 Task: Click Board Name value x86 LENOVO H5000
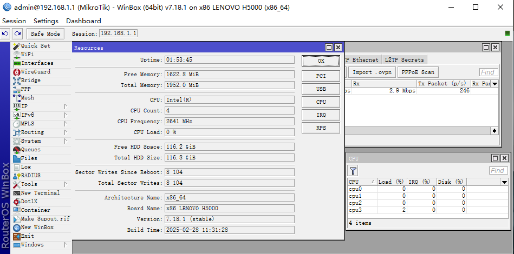(230, 208)
